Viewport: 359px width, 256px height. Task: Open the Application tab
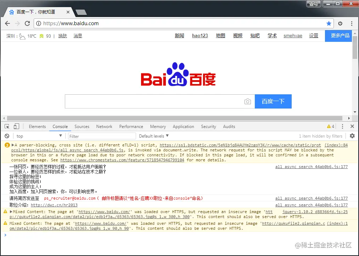click(183, 126)
